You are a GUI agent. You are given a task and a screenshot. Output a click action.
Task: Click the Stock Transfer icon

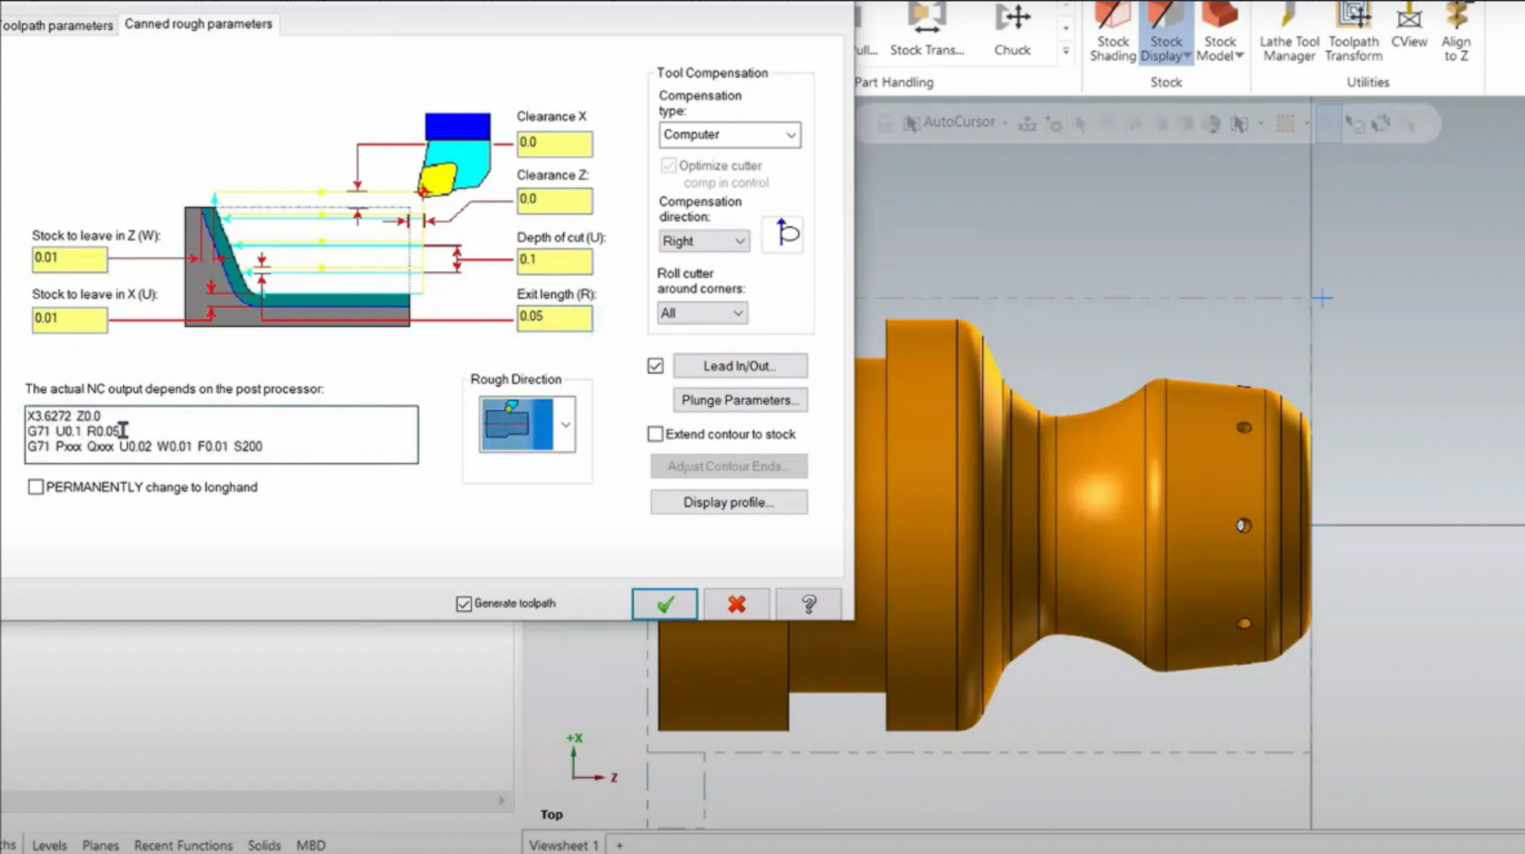(927, 30)
